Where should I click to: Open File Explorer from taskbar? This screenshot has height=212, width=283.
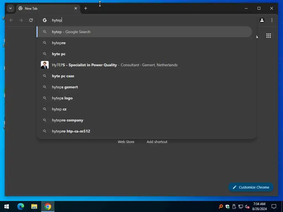34,206
